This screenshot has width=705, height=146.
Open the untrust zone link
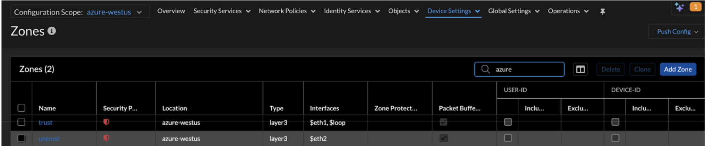(49, 139)
